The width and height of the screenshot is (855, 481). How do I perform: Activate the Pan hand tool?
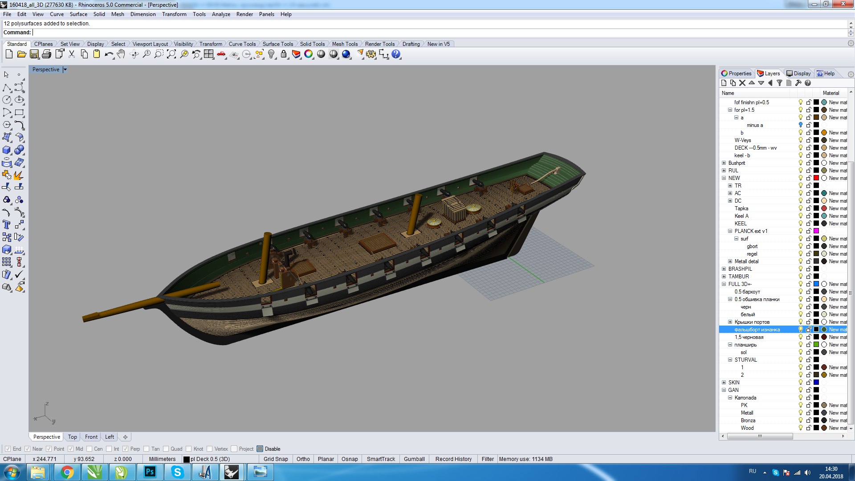[x=121, y=54]
